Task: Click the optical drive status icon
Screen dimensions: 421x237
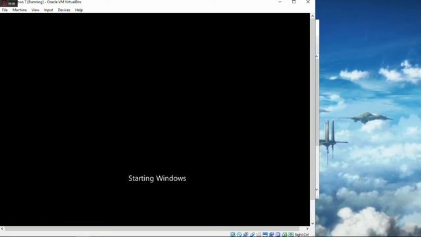Action: coord(239,234)
